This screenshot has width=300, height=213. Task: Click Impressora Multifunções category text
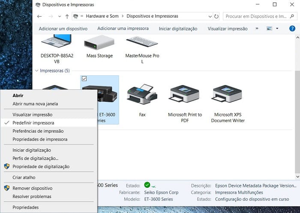[x=239, y=192]
